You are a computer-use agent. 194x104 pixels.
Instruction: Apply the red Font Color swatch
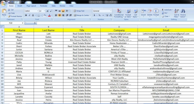tap(49, 15)
